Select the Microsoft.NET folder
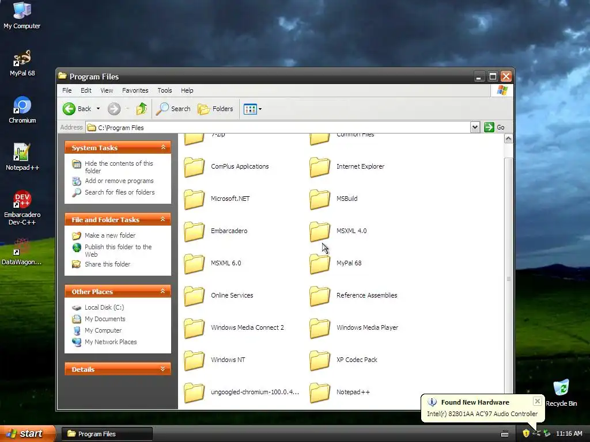590x442 pixels. coord(217,199)
